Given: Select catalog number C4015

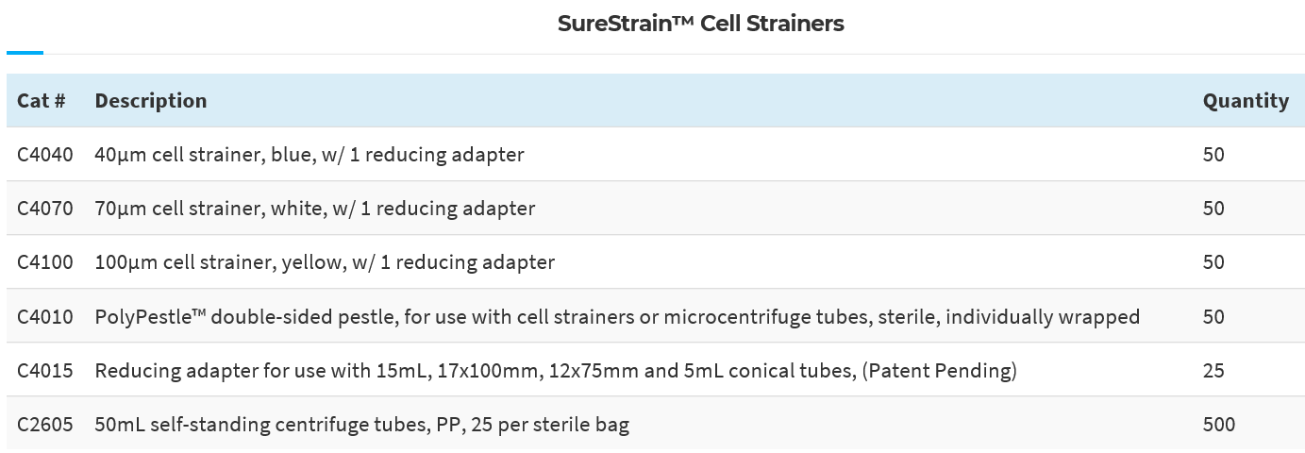Looking at the screenshot, I should coord(44,371).
